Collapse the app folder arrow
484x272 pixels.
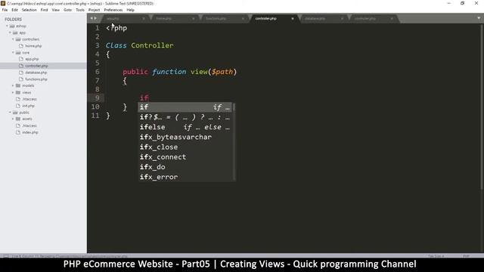(10, 32)
